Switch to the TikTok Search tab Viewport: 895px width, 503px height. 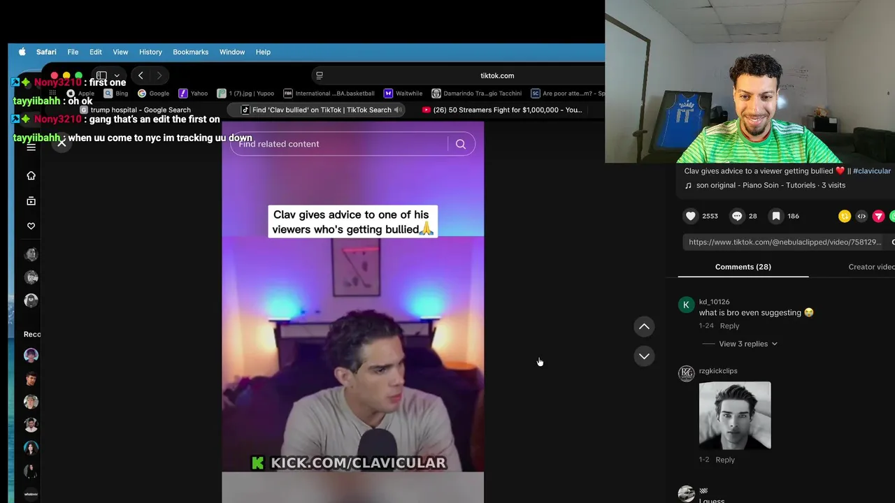(x=316, y=110)
